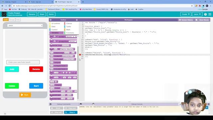Select the removeItem block in the toolbox
213x120 pixels.
(x=62, y=99)
